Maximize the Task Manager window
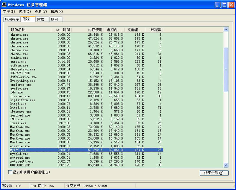The width and height of the screenshot is (236, 190). [x=224, y=5]
